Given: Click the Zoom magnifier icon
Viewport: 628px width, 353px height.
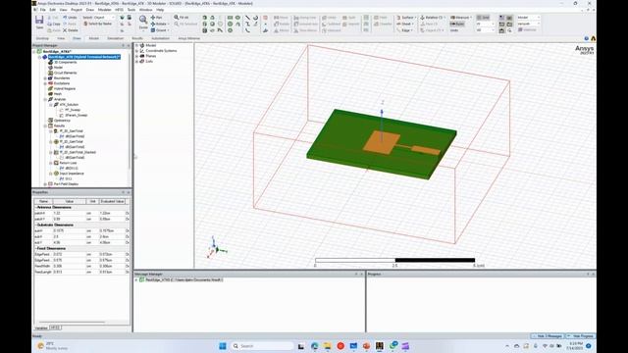Looking at the screenshot, I should click(143, 20).
